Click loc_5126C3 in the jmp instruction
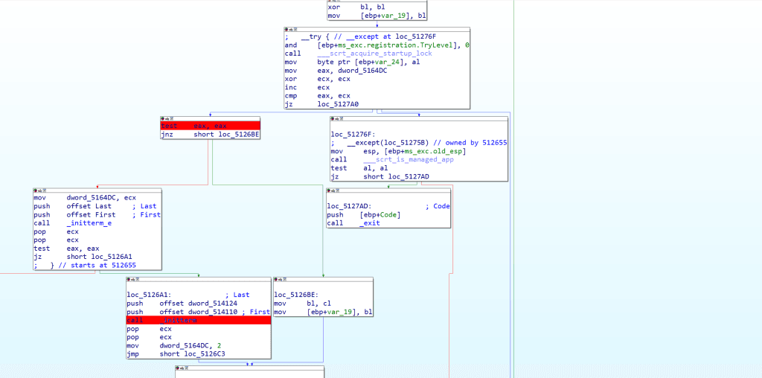The height and width of the screenshot is (378, 762). click(x=204, y=354)
